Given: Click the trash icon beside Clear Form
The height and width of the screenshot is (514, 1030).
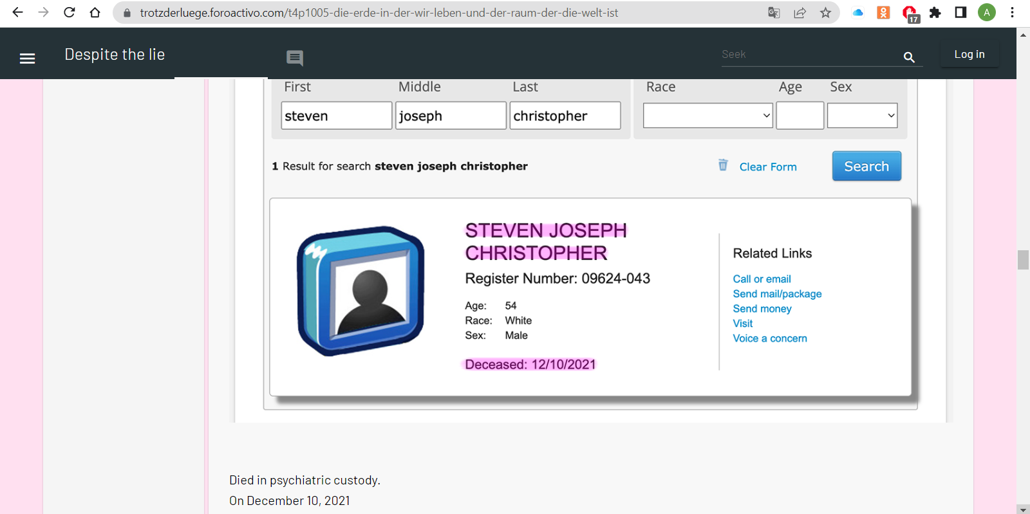Looking at the screenshot, I should coord(723,165).
